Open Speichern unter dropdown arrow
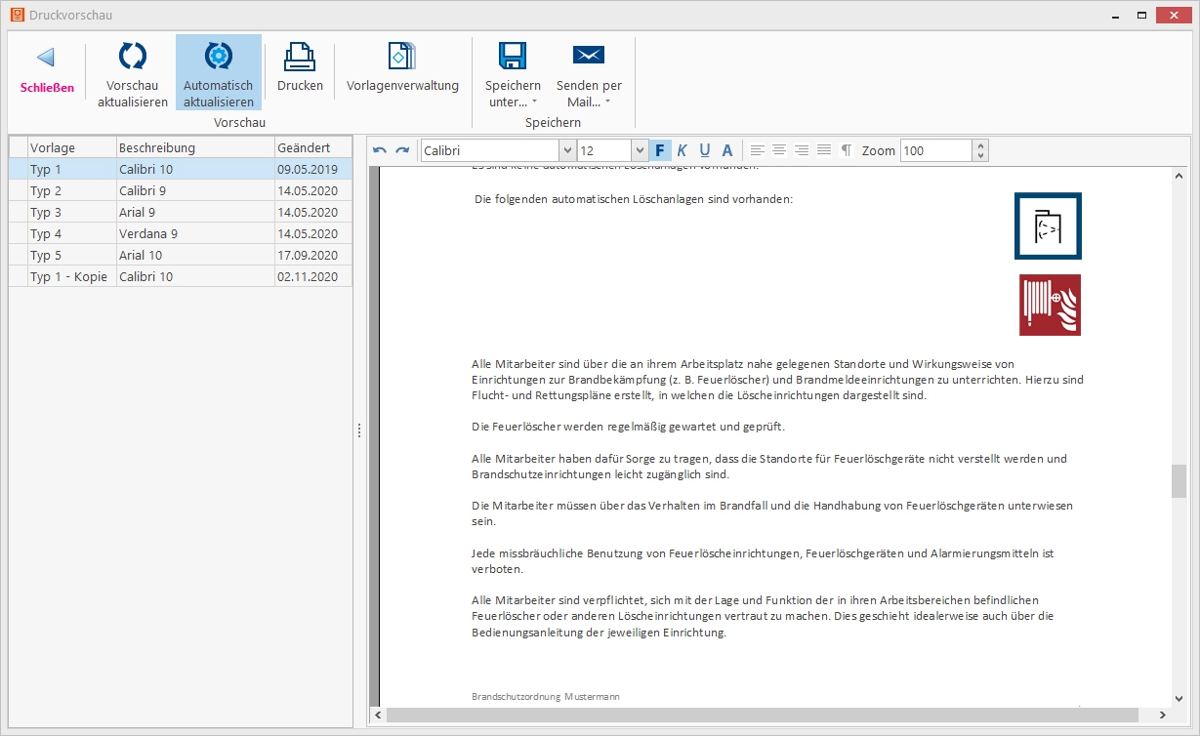Viewport: 1200px width, 736px height. (x=534, y=102)
